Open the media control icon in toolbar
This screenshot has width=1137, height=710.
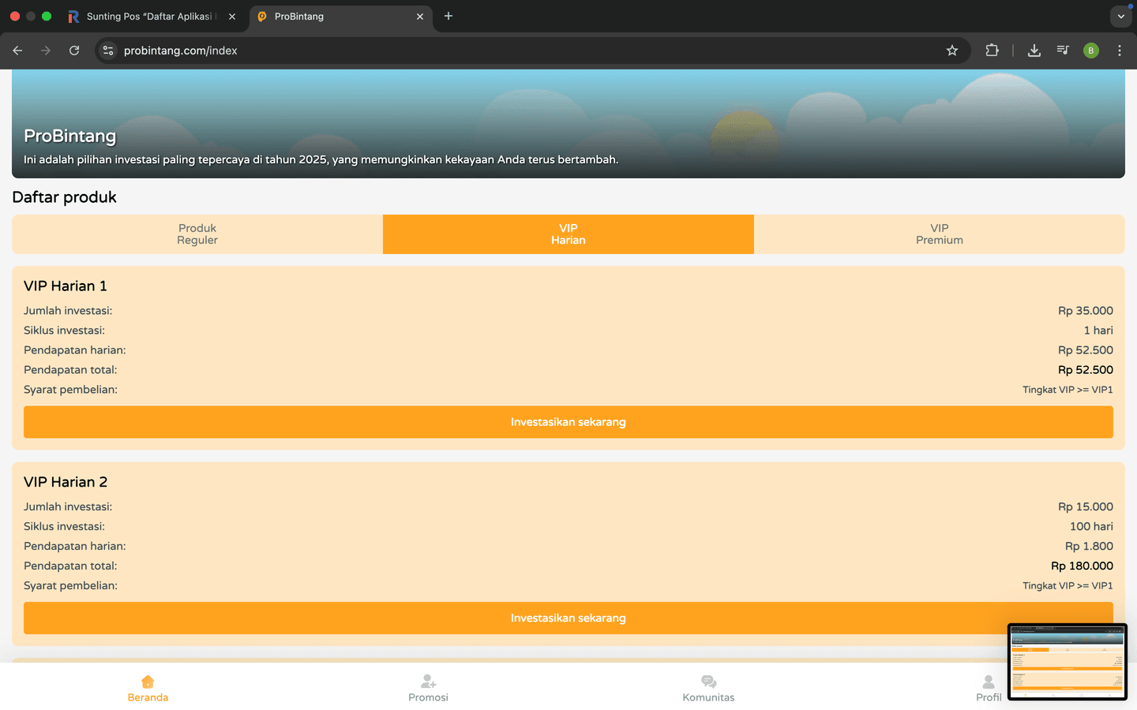[1063, 50]
